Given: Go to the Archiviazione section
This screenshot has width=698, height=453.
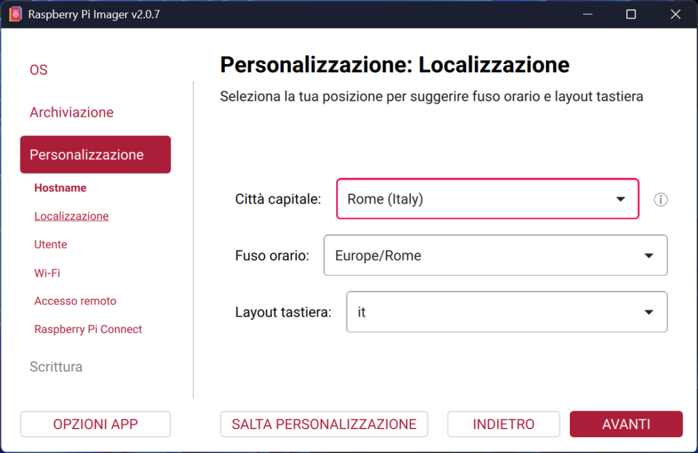Looking at the screenshot, I should coord(71,112).
